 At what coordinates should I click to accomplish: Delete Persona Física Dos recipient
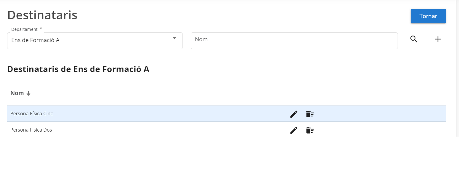tap(310, 130)
